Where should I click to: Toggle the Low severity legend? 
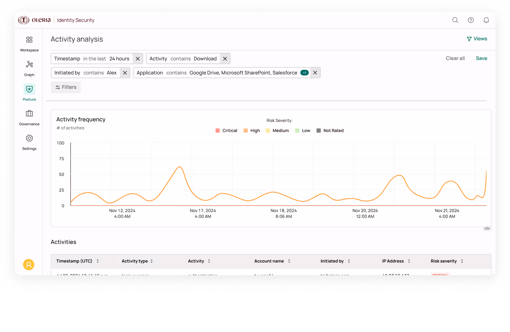(x=303, y=131)
